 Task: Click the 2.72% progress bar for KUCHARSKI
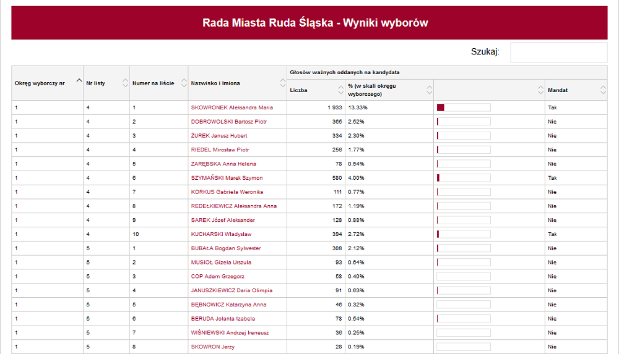[464, 234]
